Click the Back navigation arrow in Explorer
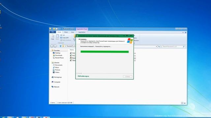Viewport: 211px width, 118px height. click(52, 46)
